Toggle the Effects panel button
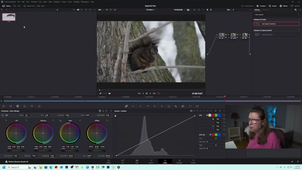Viewport: 302px width, 170px height. click(284, 6)
